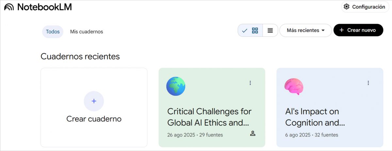Screen dimensions: 392x151
Task: Open the Crear cuaderno card
Action: point(94,119)
